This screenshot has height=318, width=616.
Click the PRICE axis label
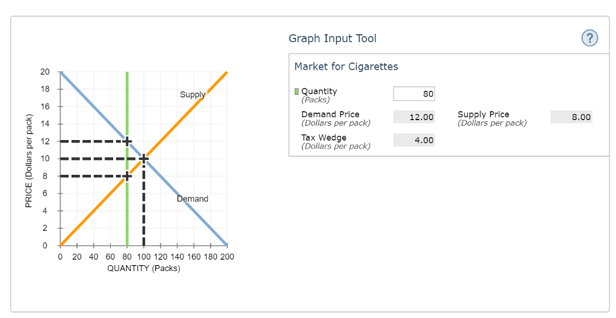pos(29,161)
